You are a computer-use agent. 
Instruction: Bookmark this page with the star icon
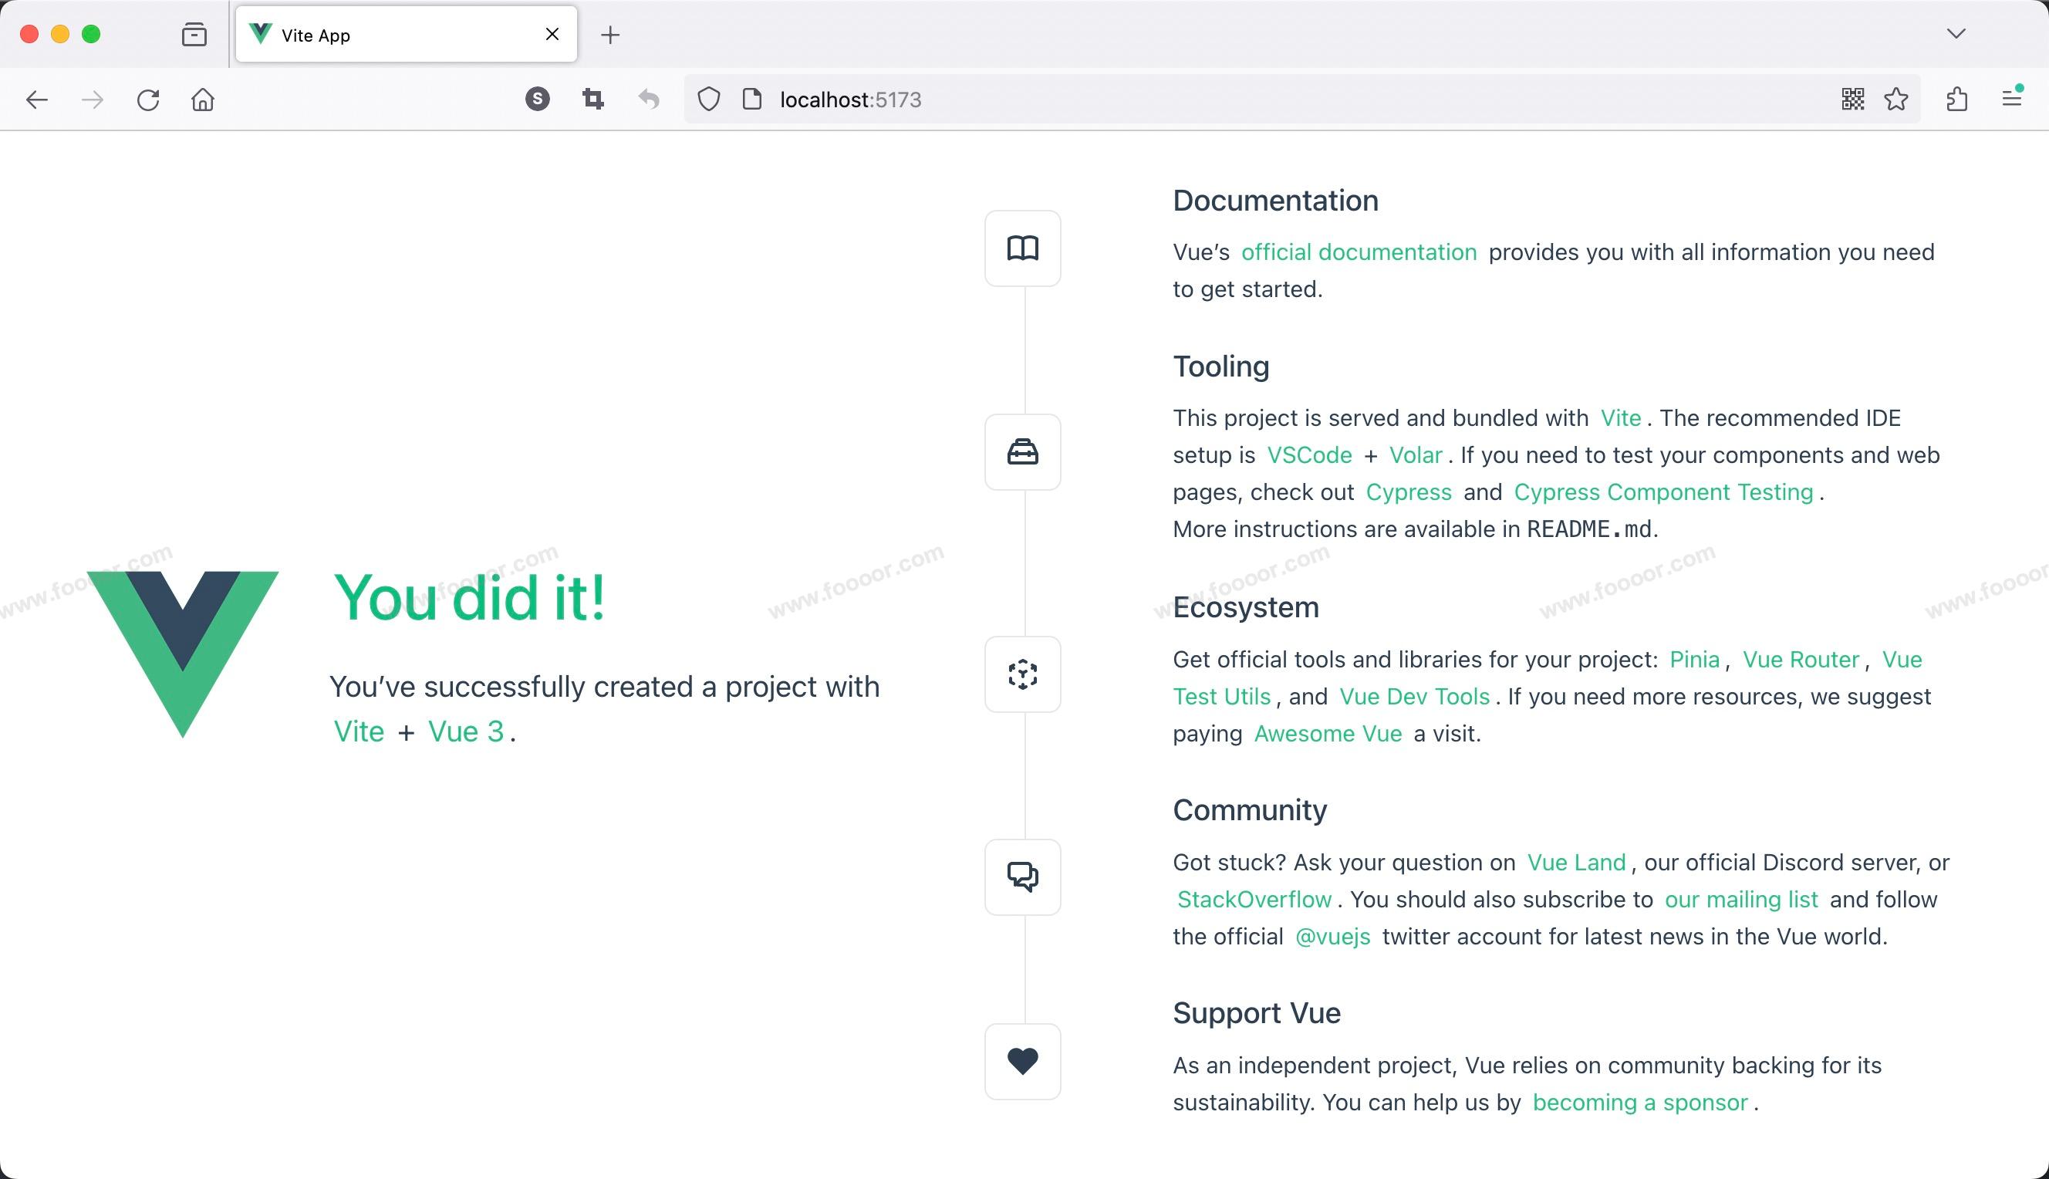click(x=1896, y=100)
